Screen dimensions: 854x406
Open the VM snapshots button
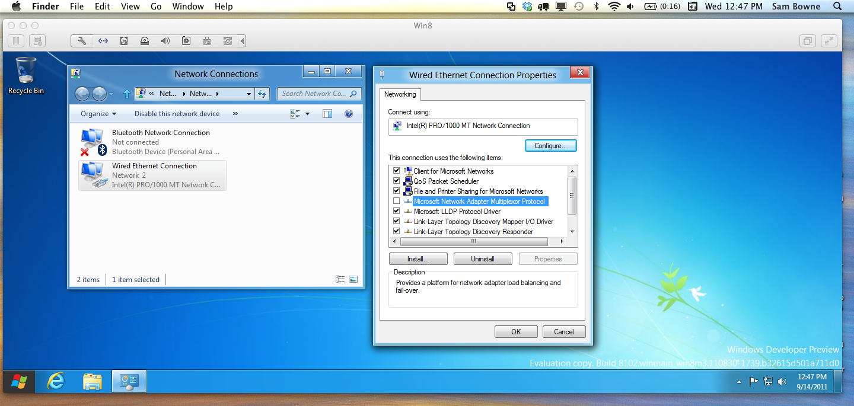click(37, 41)
